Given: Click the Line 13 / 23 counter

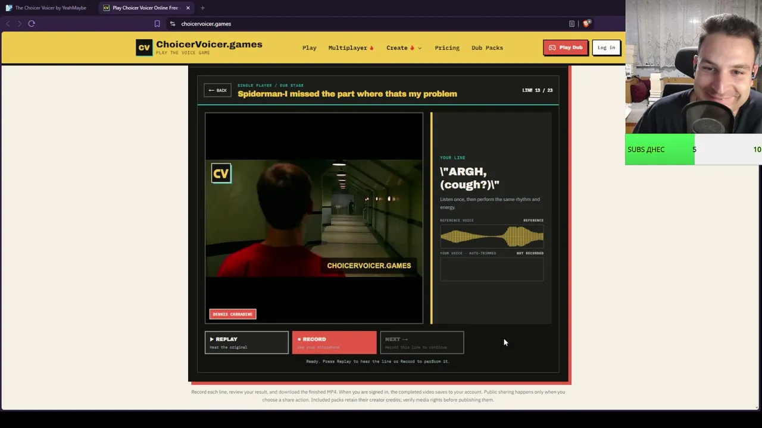Looking at the screenshot, I should pyautogui.click(x=537, y=90).
